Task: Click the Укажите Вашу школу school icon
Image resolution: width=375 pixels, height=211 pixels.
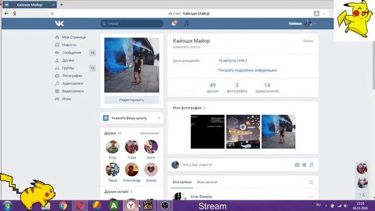Action: 105,118
